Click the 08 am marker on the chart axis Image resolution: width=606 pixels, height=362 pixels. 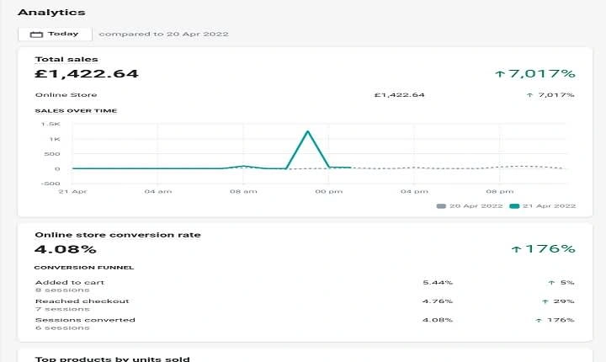[x=243, y=191]
